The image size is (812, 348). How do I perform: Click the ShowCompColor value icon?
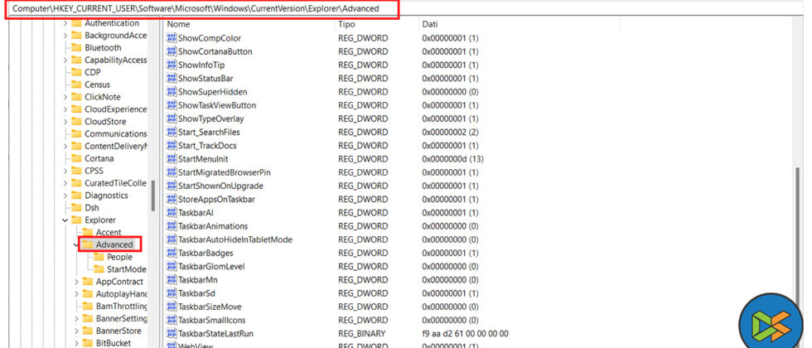click(172, 38)
